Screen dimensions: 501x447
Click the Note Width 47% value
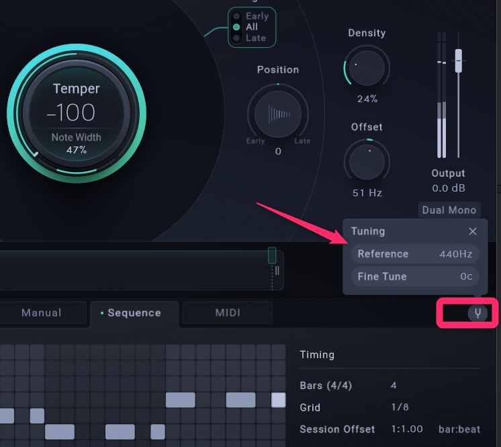77,150
